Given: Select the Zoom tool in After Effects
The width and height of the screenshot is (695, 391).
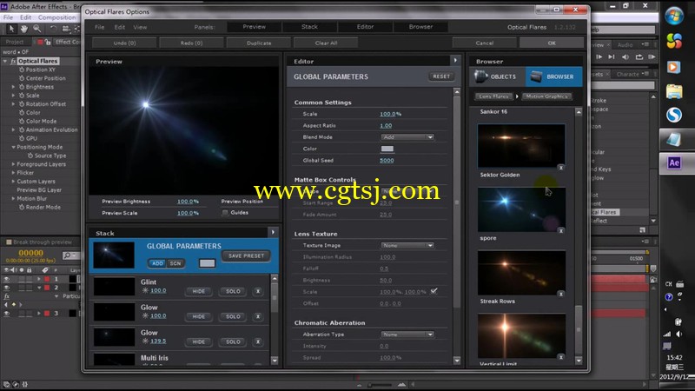Looking at the screenshot, I should pyautogui.click(x=36, y=29).
